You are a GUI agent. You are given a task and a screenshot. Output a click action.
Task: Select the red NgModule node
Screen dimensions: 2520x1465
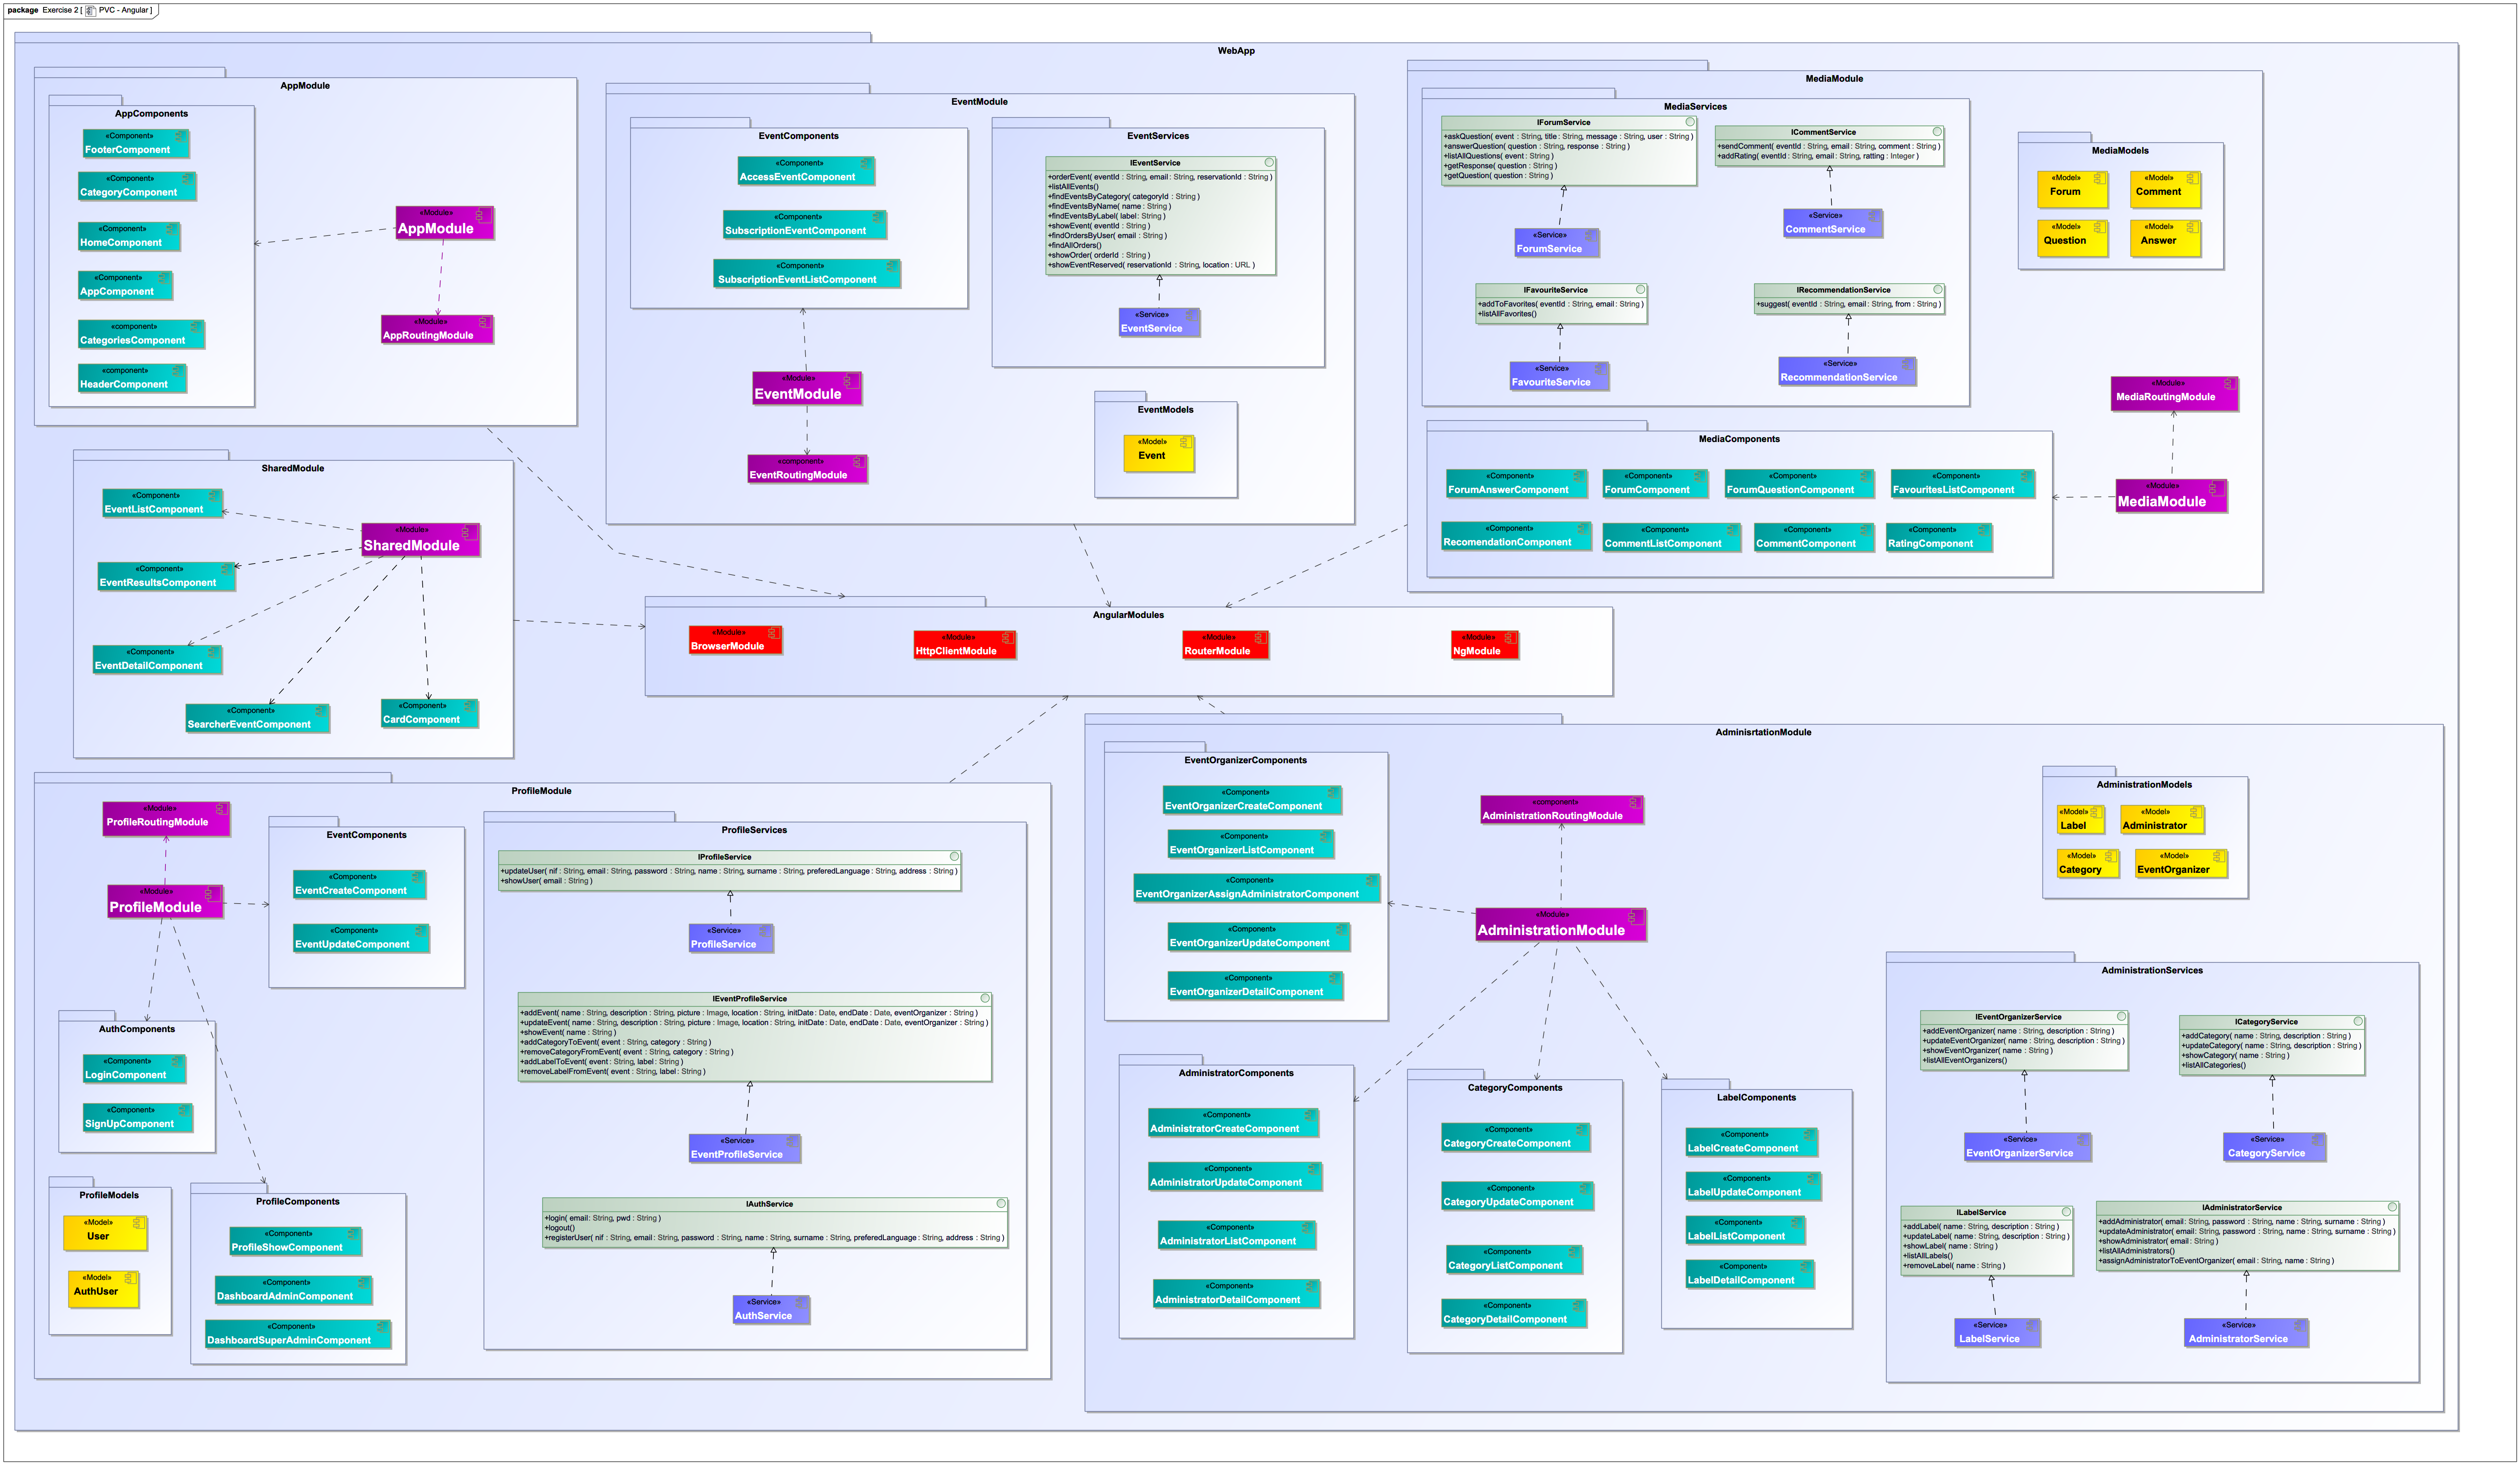coord(1485,645)
